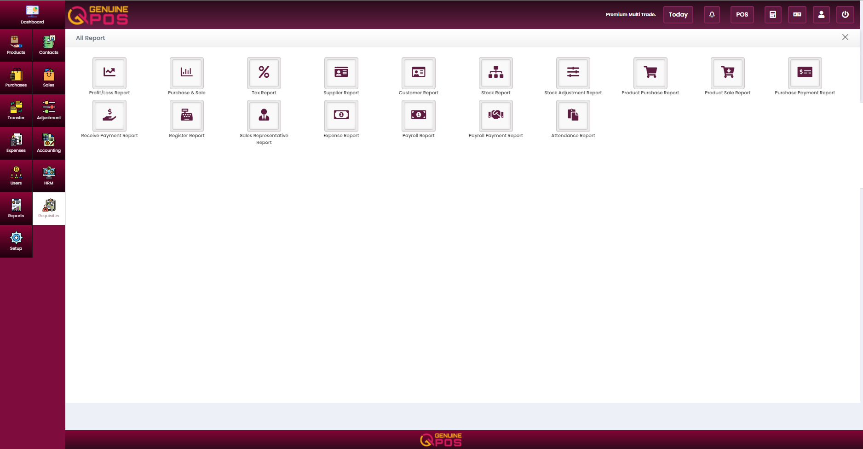The height and width of the screenshot is (449, 863).
Task: Open the user profile icon
Action: (821, 15)
